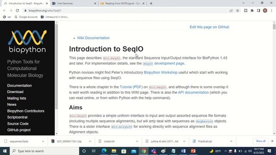Expand options for Practical.sql download
The width and height of the screenshot is (276, 155).
coord(231,141)
